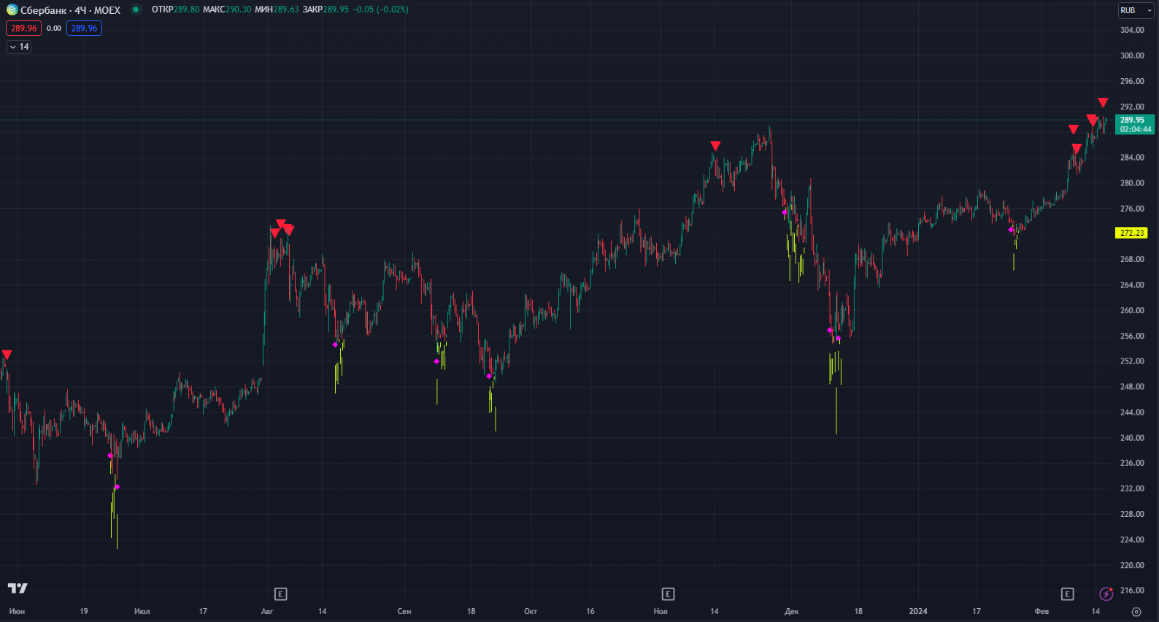Click the 252.00 price axis label
This screenshot has height=622, width=1159.
tap(1132, 361)
